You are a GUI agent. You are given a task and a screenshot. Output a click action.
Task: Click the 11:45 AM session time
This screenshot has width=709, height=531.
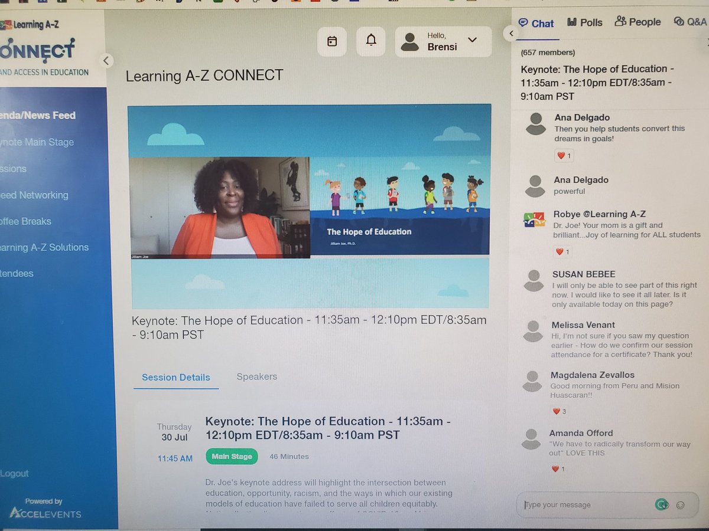(175, 458)
